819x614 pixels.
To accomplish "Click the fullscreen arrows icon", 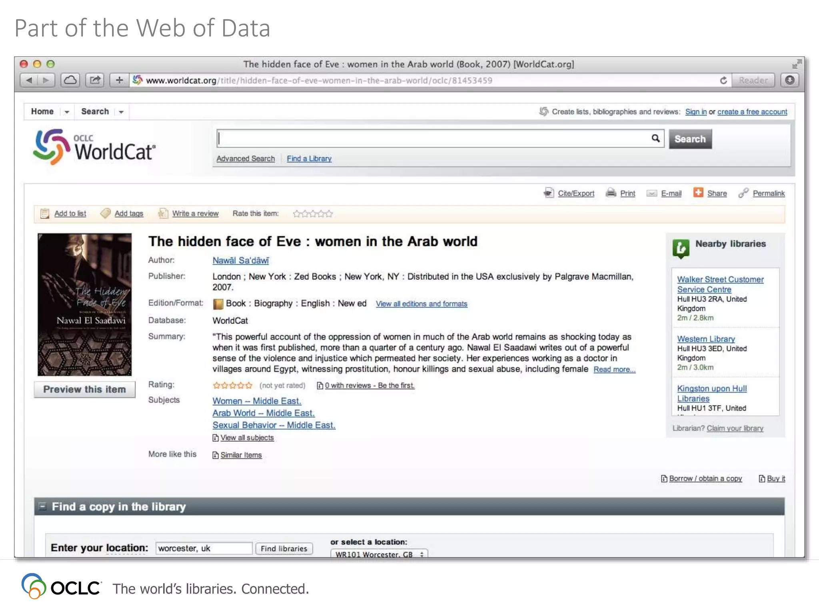I will (x=797, y=64).
